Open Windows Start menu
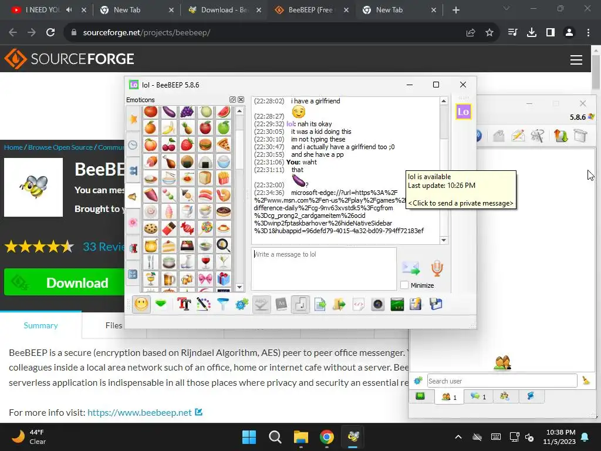Viewport: 601px width, 451px height. (x=249, y=437)
